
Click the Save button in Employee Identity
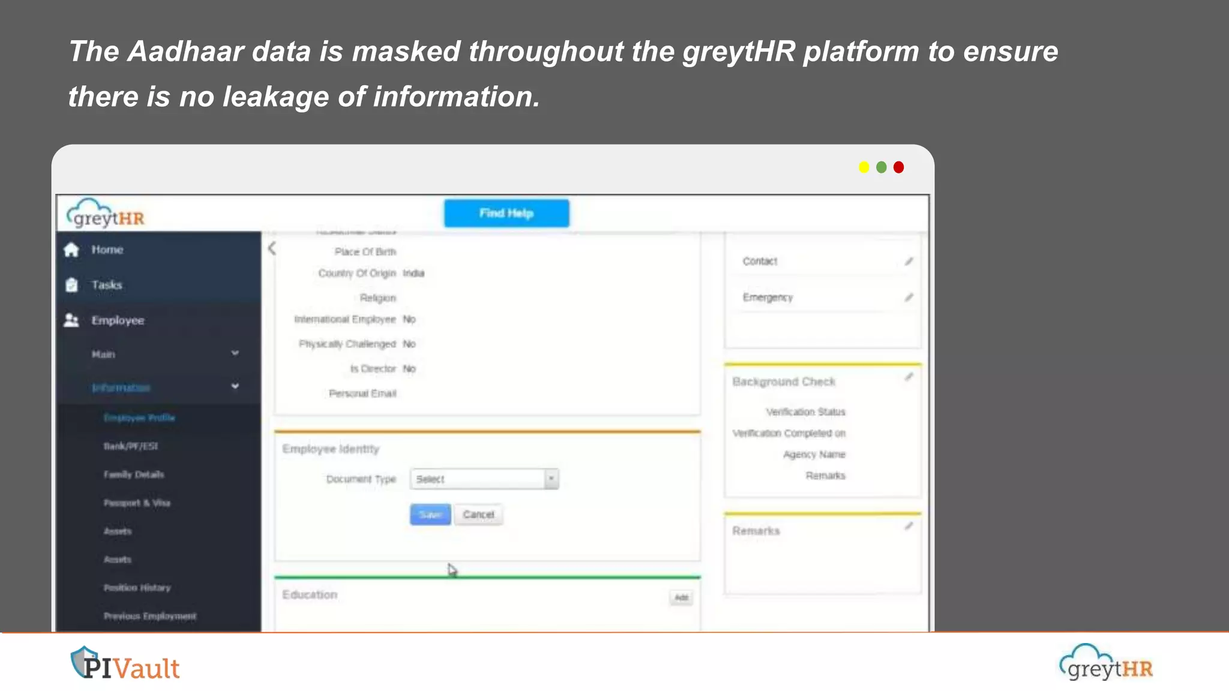(x=430, y=515)
